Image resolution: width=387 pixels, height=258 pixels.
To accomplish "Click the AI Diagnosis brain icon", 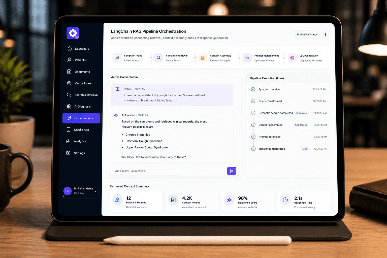I will [x=69, y=106].
